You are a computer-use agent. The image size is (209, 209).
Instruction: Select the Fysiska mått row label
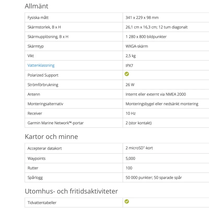(x=38, y=18)
